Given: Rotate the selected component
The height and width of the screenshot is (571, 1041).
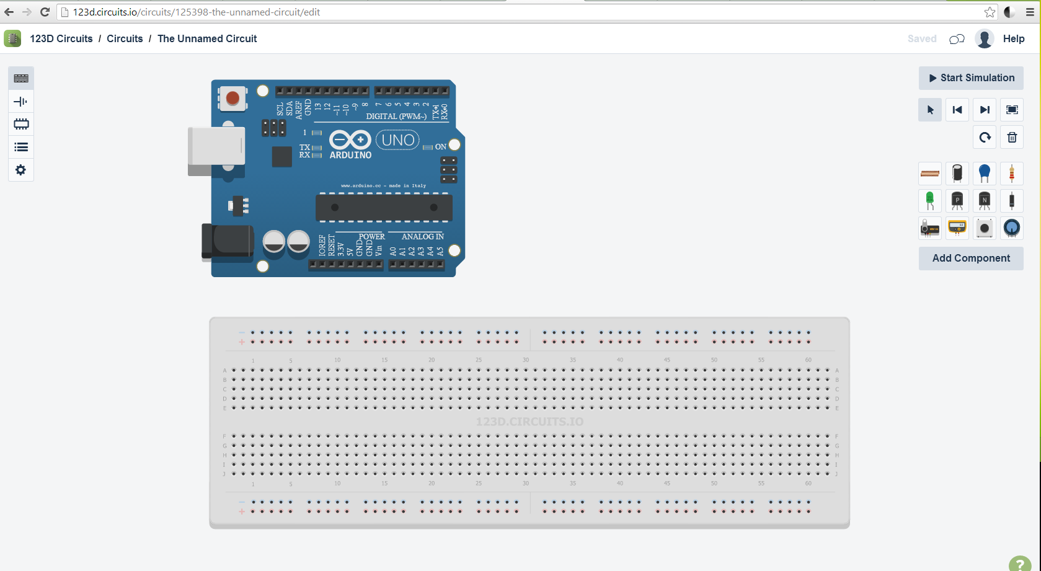Looking at the screenshot, I should click(x=984, y=137).
